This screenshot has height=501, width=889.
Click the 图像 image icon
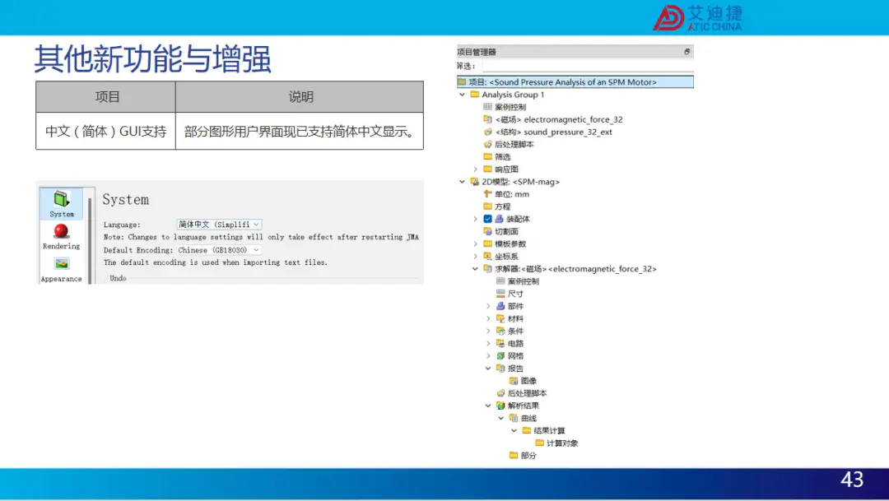(514, 381)
